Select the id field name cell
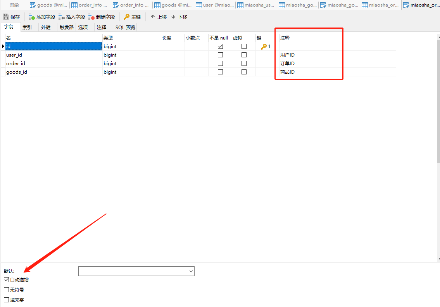This screenshot has width=440, height=307. [54, 46]
